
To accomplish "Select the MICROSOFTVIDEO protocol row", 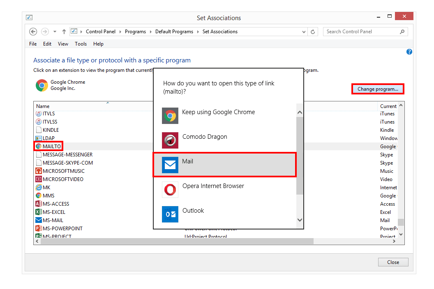I will coord(63,179).
